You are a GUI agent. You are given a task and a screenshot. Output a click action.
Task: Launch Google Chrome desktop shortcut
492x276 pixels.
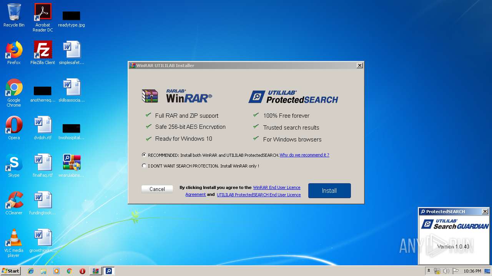tap(14, 93)
